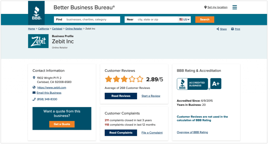Click the second filled review star

116,79
